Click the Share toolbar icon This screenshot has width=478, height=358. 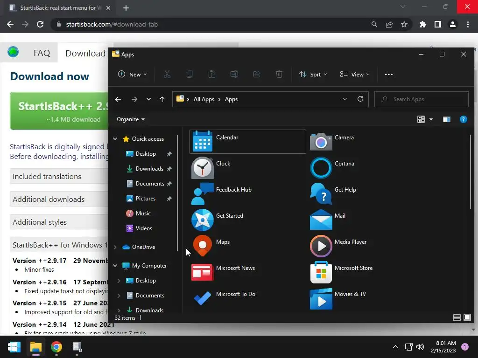(257, 74)
